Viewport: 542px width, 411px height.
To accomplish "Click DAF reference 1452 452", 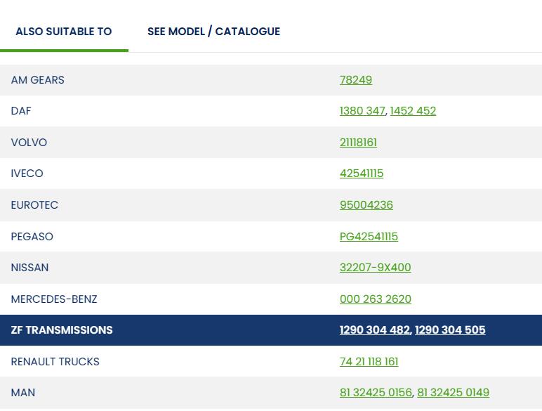I will tap(413, 111).
